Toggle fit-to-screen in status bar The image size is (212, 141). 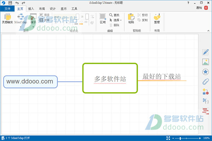click(x=168, y=138)
